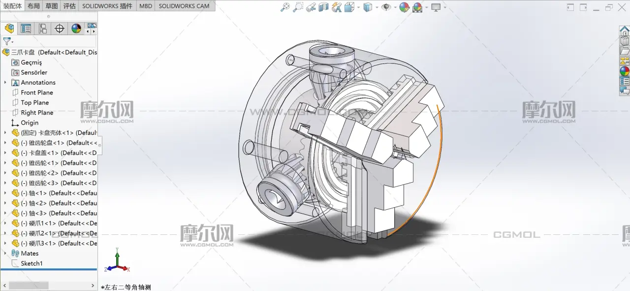Open the ConfigurationManager panel tab
This screenshot has width=630, height=291.
click(43, 29)
